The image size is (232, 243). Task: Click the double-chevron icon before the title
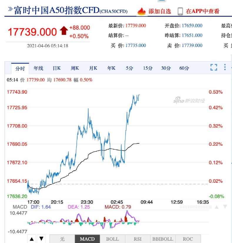[x=10, y=9]
